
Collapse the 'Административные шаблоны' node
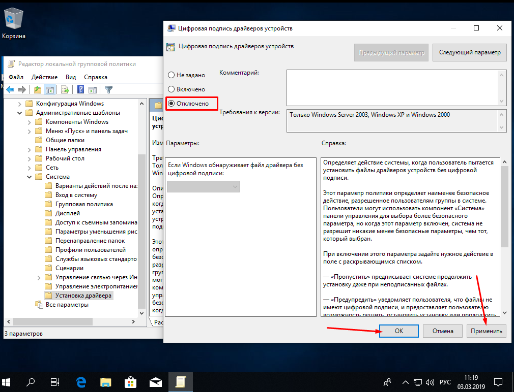(x=19, y=113)
